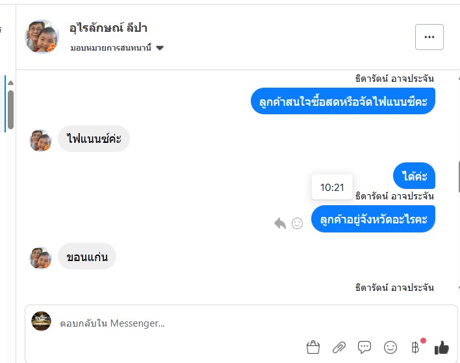The height and width of the screenshot is (363, 460).
Task: Open the three-dot conversation options menu
Action: click(429, 37)
